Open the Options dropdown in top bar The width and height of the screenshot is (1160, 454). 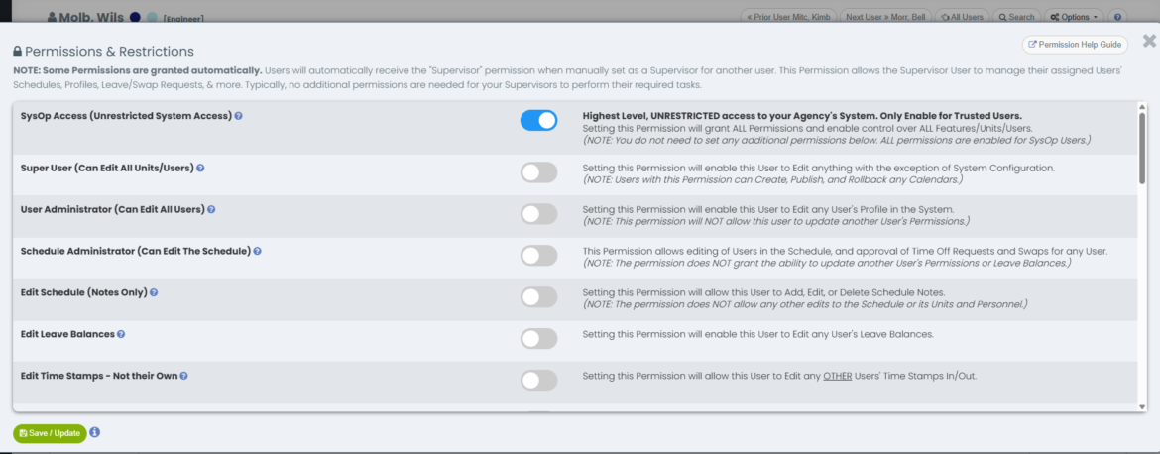[x=1074, y=16]
